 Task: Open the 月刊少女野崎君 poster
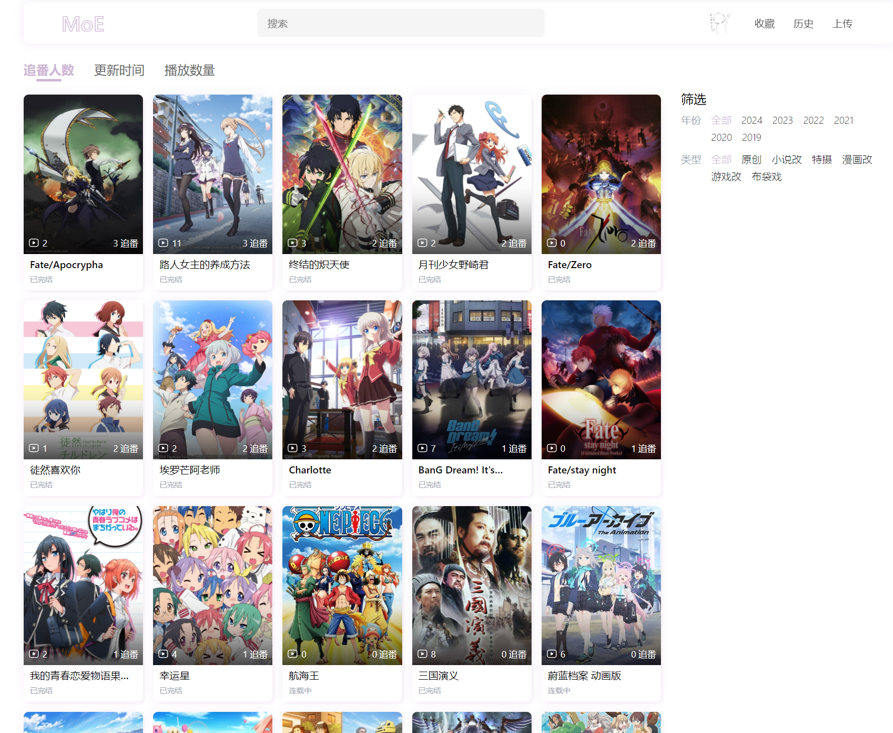point(472,174)
